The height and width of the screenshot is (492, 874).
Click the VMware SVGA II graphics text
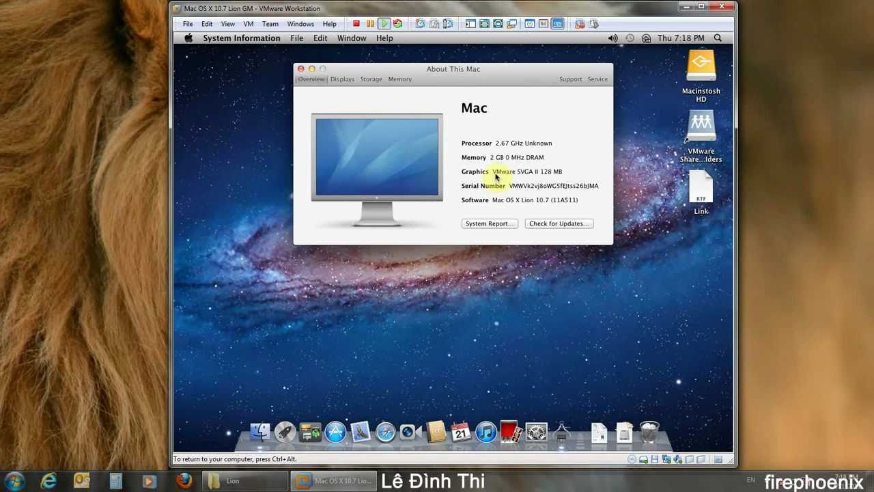point(527,172)
